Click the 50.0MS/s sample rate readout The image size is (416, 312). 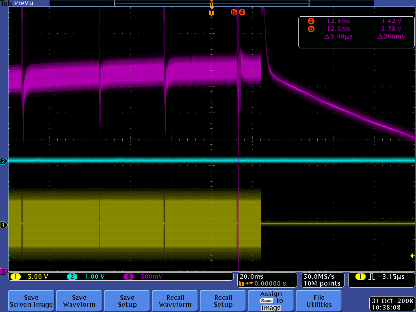pyautogui.click(x=318, y=277)
